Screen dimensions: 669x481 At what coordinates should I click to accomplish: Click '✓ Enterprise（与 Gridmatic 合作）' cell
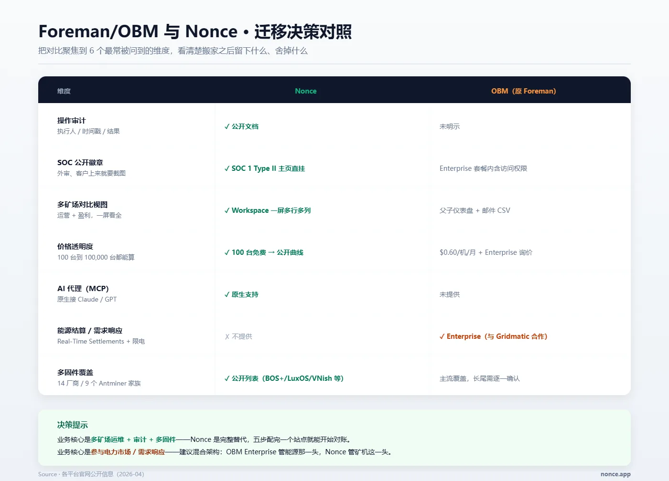[494, 336]
